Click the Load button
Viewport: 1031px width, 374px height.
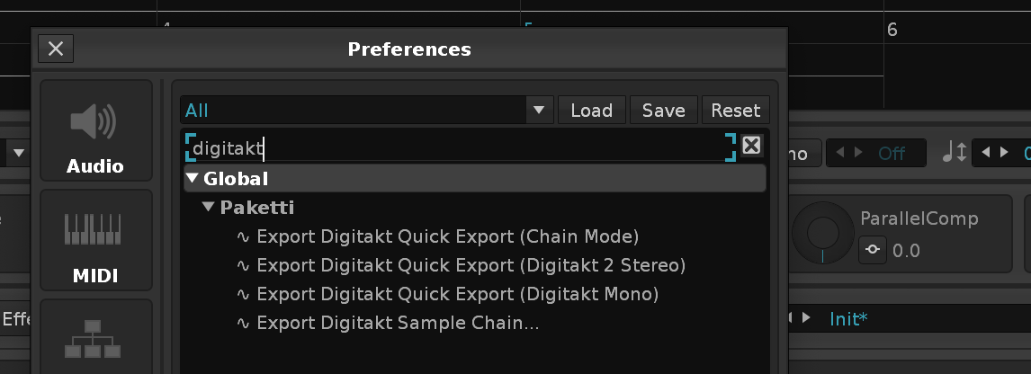591,111
